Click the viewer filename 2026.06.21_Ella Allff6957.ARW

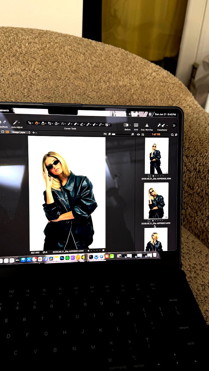click(x=68, y=251)
